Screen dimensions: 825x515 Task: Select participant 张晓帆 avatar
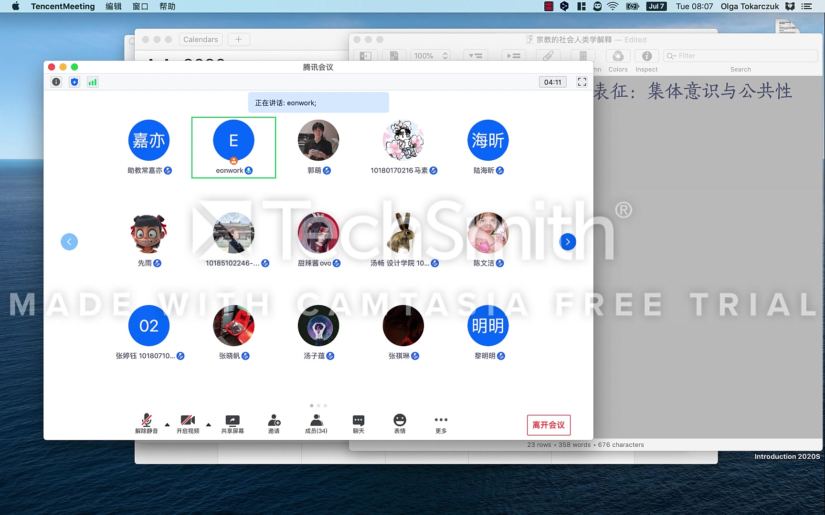[x=233, y=326]
